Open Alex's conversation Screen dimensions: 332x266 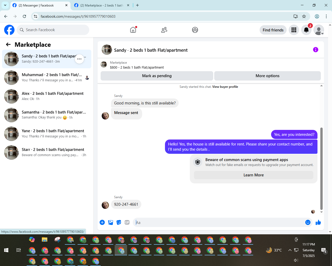click(x=47, y=96)
